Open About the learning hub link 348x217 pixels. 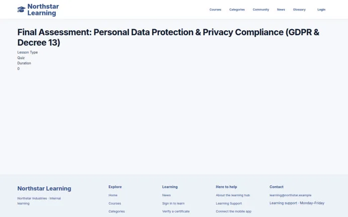[x=233, y=195]
